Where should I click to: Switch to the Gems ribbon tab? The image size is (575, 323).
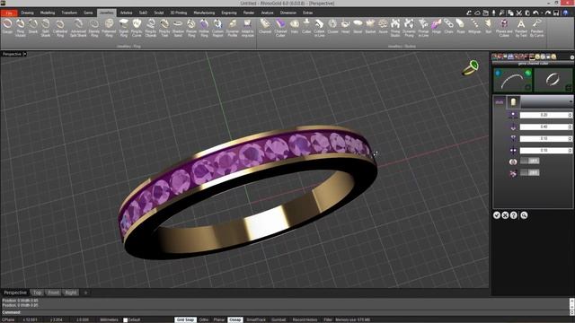click(88, 13)
